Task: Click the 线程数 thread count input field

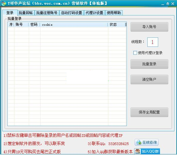Action: point(153,42)
